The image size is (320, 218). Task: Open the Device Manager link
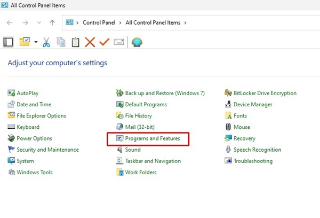click(x=253, y=105)
